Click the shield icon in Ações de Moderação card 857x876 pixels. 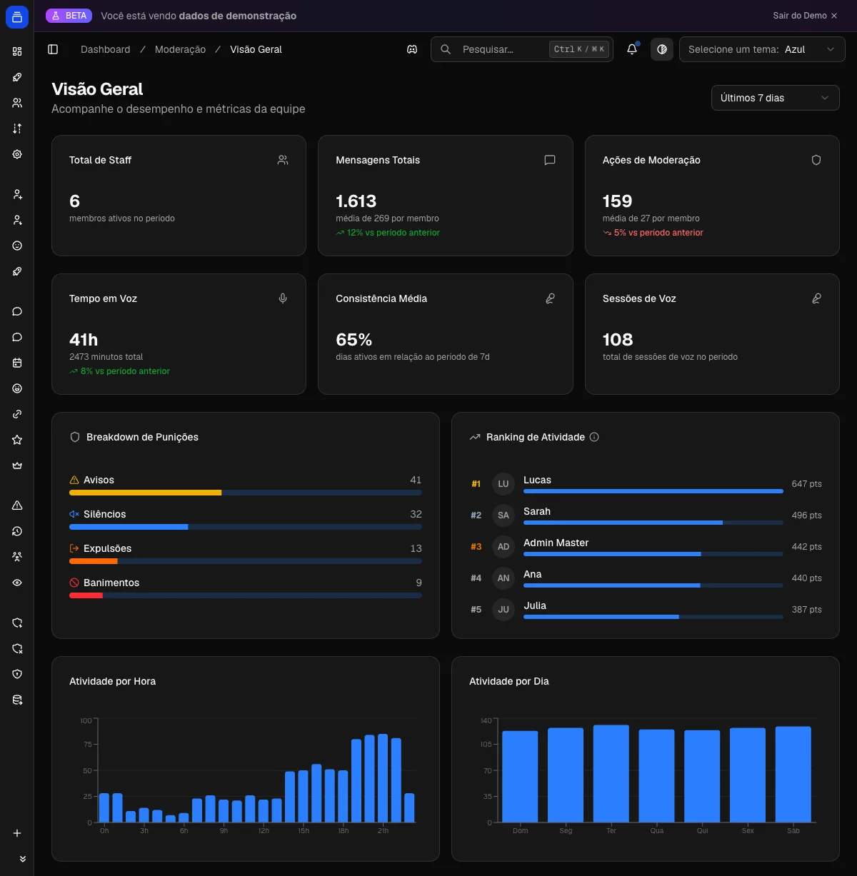click(x=816, y=160)
